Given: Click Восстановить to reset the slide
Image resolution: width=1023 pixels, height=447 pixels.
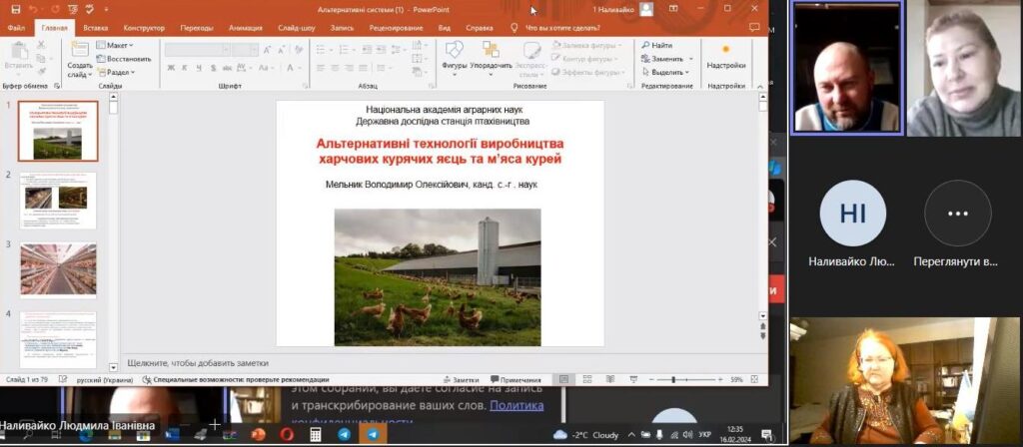Looking at the screenshot, I should click(125, 59).
